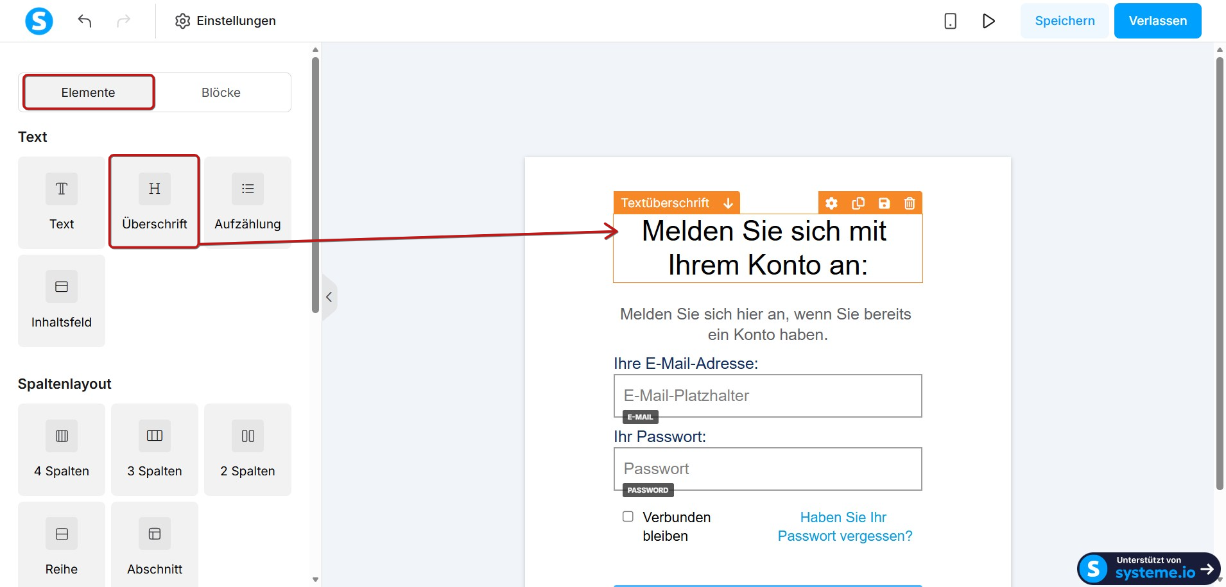Click the heading text Melden Sie sich
Screen dimensions: 1226x587
point(768,248)
